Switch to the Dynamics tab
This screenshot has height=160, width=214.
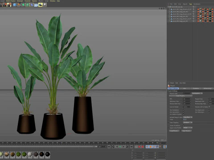[x=196, y=88]
